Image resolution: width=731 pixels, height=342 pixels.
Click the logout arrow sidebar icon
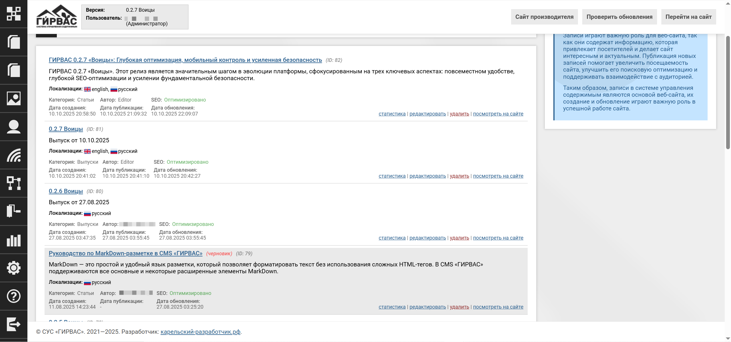13,324
